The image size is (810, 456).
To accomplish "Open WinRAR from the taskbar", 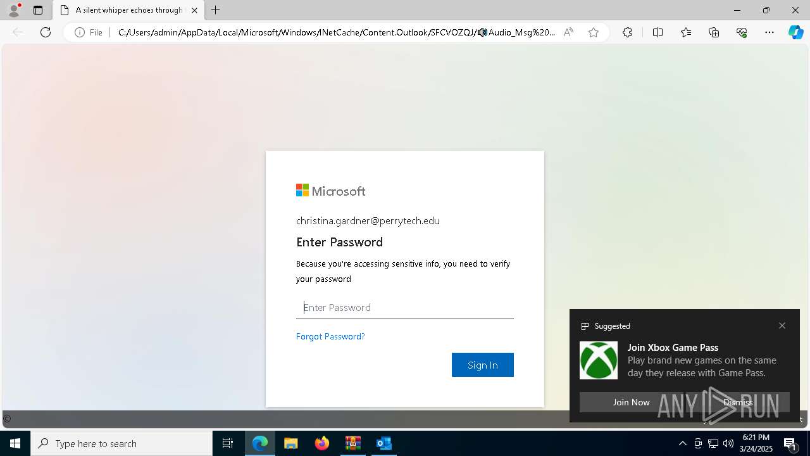I will 353,443.
